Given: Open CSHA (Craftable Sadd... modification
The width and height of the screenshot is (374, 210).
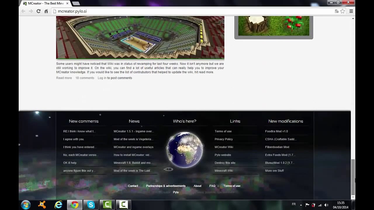Looking at the screenshot, I should coord(281,139).
